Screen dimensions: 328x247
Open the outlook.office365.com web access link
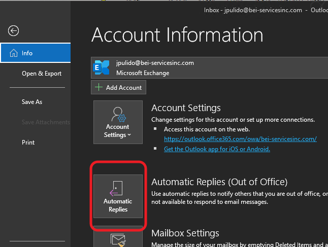click(240, 139)
